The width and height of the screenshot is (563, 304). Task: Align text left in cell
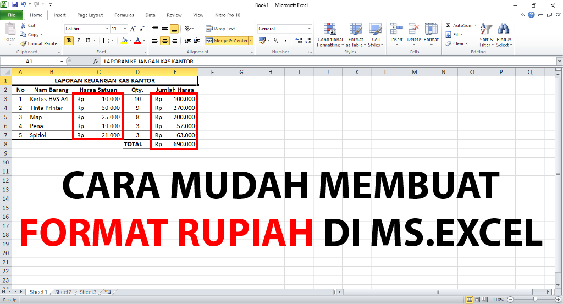pos(155,41)
